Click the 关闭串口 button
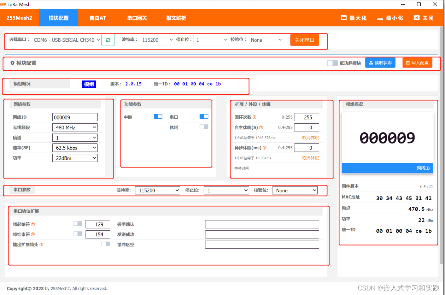Image resolution: width=445 pixels, height=295 pixels. (x=304, y=40)
